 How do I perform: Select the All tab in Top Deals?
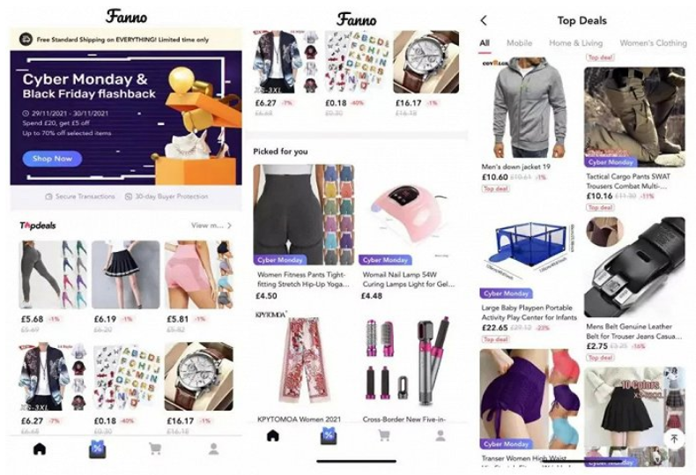(x=485, y=43)
